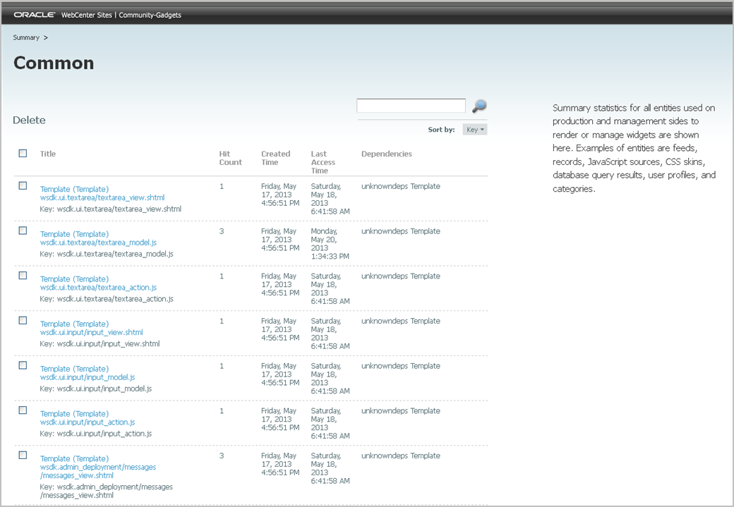Check the box for input_model.js row
734x507 pixels.
23,365
